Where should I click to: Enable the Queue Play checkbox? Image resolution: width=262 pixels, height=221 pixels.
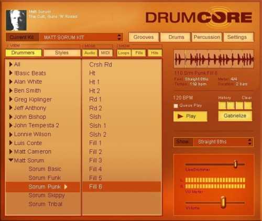[176, 106]
